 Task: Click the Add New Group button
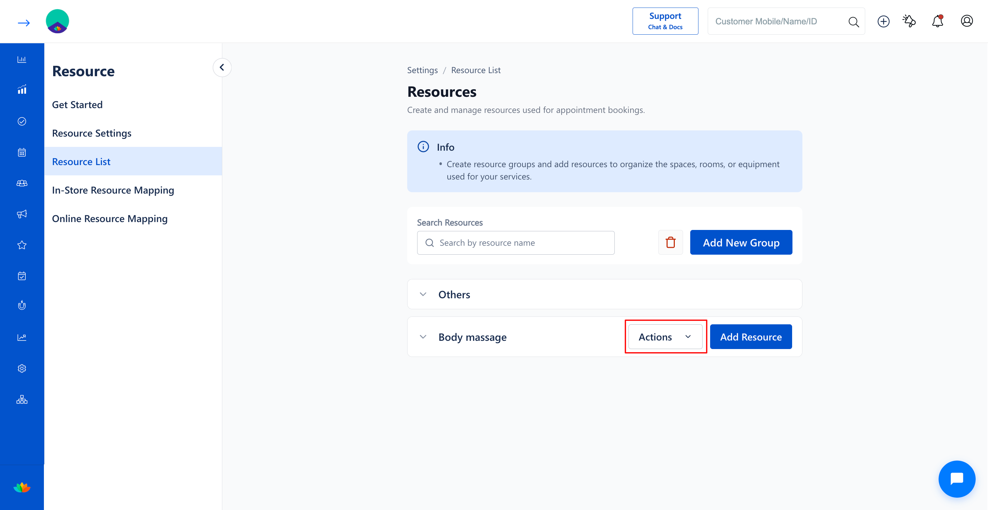click(x=741, y=242)
